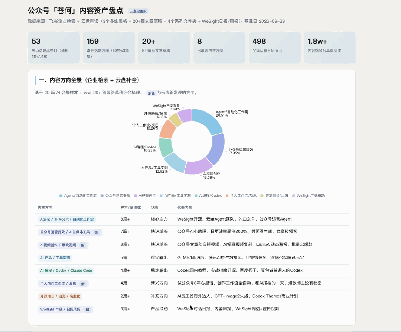Click the 公众号AI小助理 content cell
This screenshot has width=401, height=332.
coord(237,231)
